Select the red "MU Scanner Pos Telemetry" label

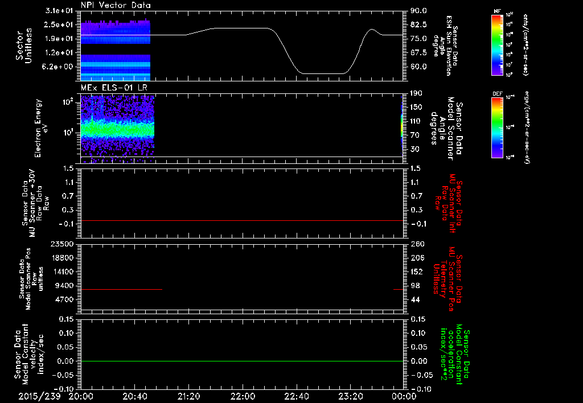point(447,279)
